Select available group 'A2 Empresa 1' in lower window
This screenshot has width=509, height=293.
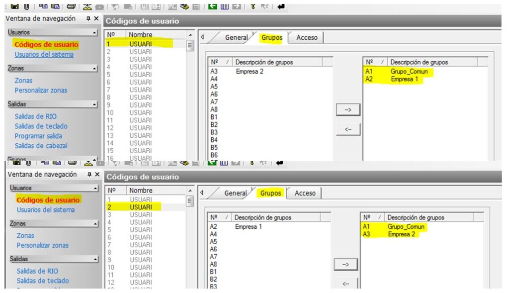point(269,226)
